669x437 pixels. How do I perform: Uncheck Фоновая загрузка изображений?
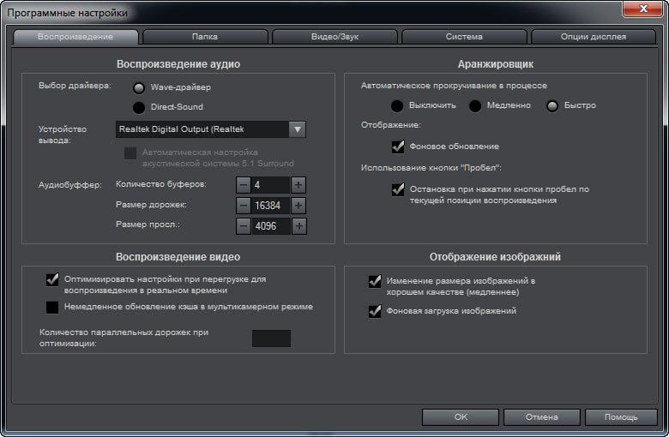(x=375, y=311)
